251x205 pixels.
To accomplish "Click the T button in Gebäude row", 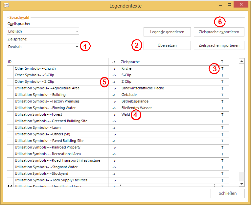I will coord(222,95).
